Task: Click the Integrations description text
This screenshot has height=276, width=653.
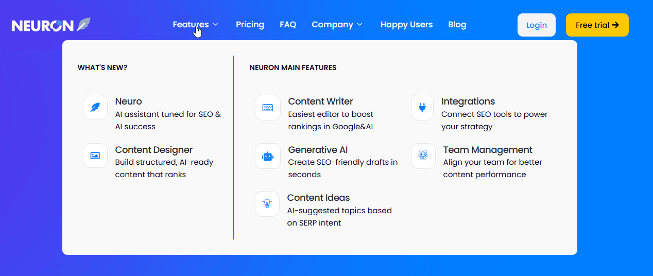Action: [494, 120]
